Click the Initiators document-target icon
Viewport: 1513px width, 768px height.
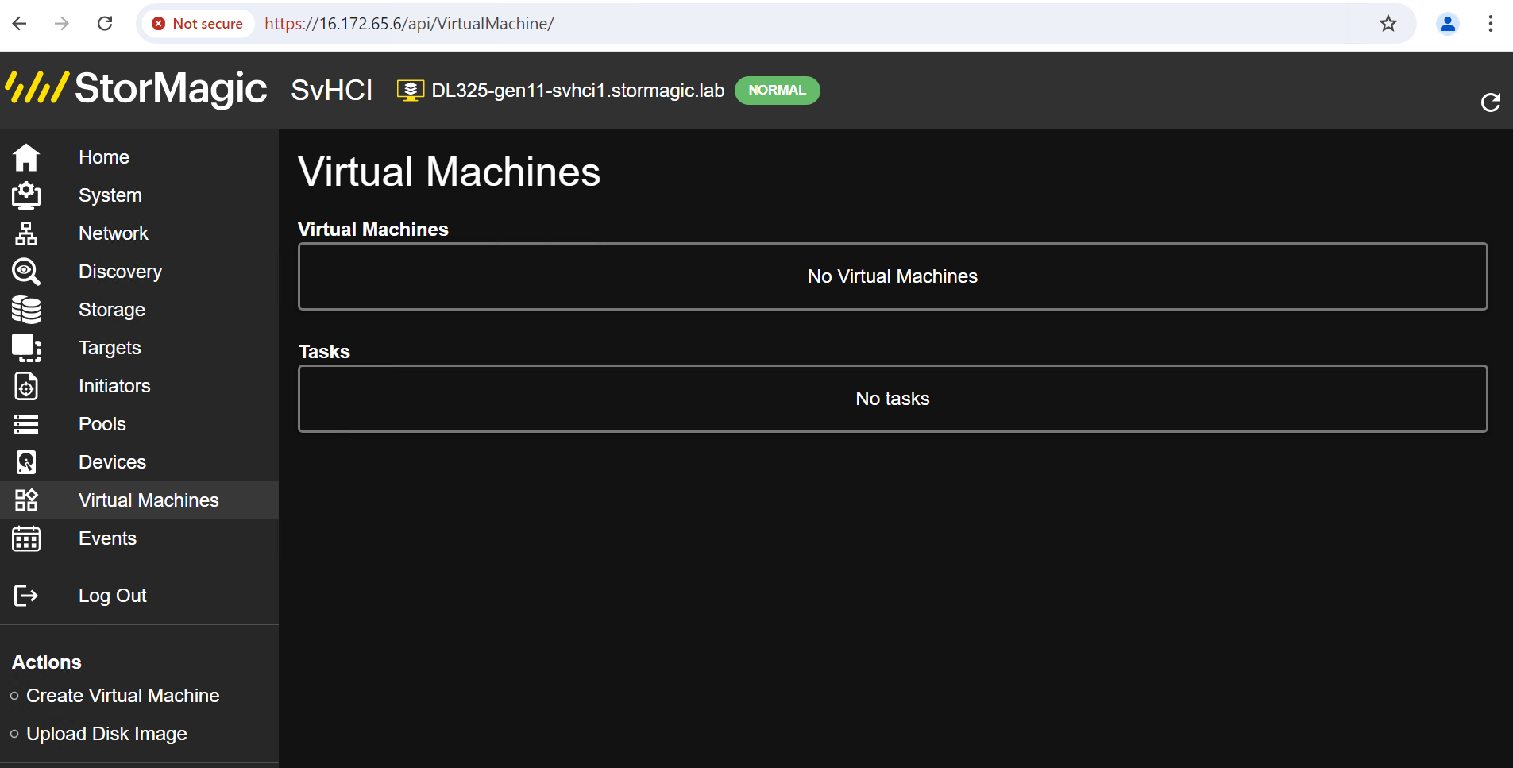(26, 386)
